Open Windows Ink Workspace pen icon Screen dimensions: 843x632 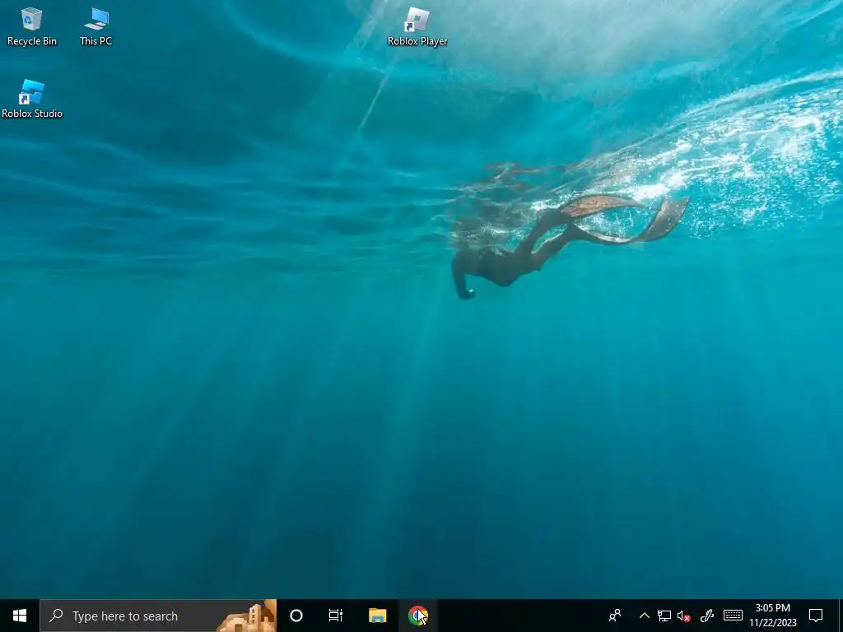[x=707, y=616]
